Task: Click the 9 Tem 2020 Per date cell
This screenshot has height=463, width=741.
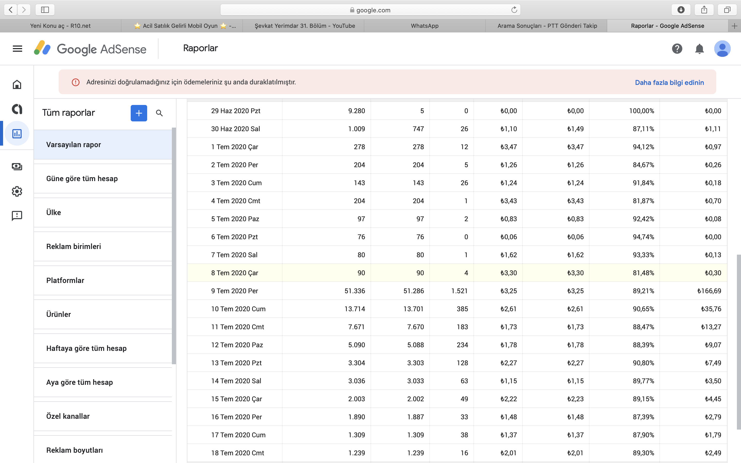Action: [x=235, y=291]
